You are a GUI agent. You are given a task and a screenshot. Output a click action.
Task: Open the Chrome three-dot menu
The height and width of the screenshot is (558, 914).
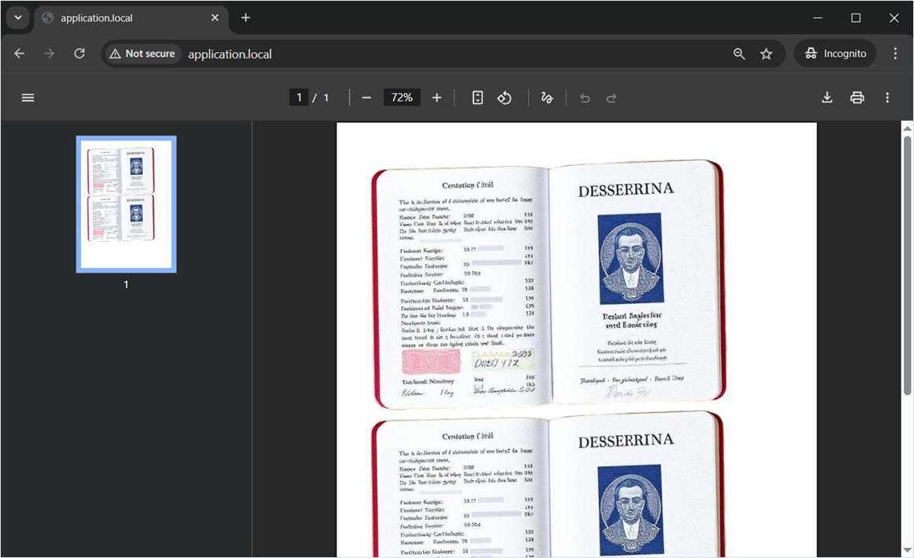[895, 54]
